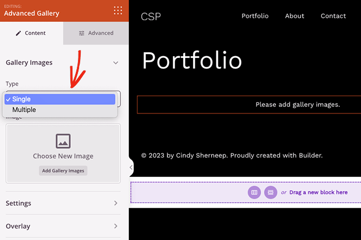Click the image placeholder icon
This screenshot has height=240, width=361.
(63, 141)
